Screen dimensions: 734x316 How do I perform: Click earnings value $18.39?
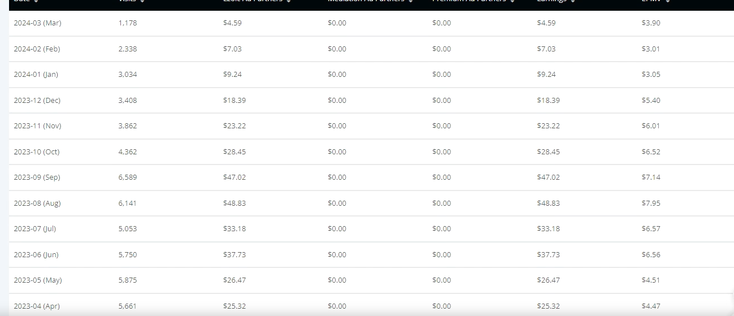tap(548, 100)
